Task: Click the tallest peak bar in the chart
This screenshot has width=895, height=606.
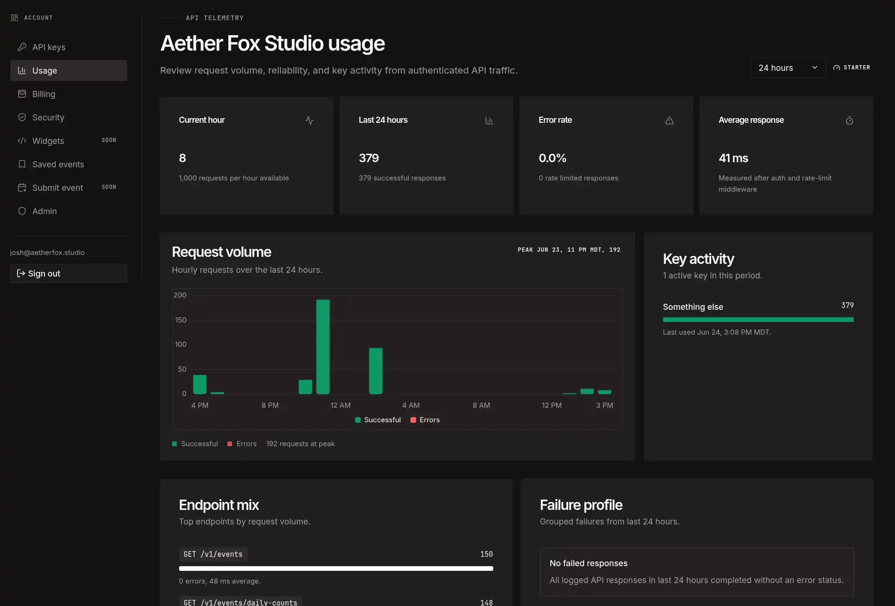Action: pos(323,346)
